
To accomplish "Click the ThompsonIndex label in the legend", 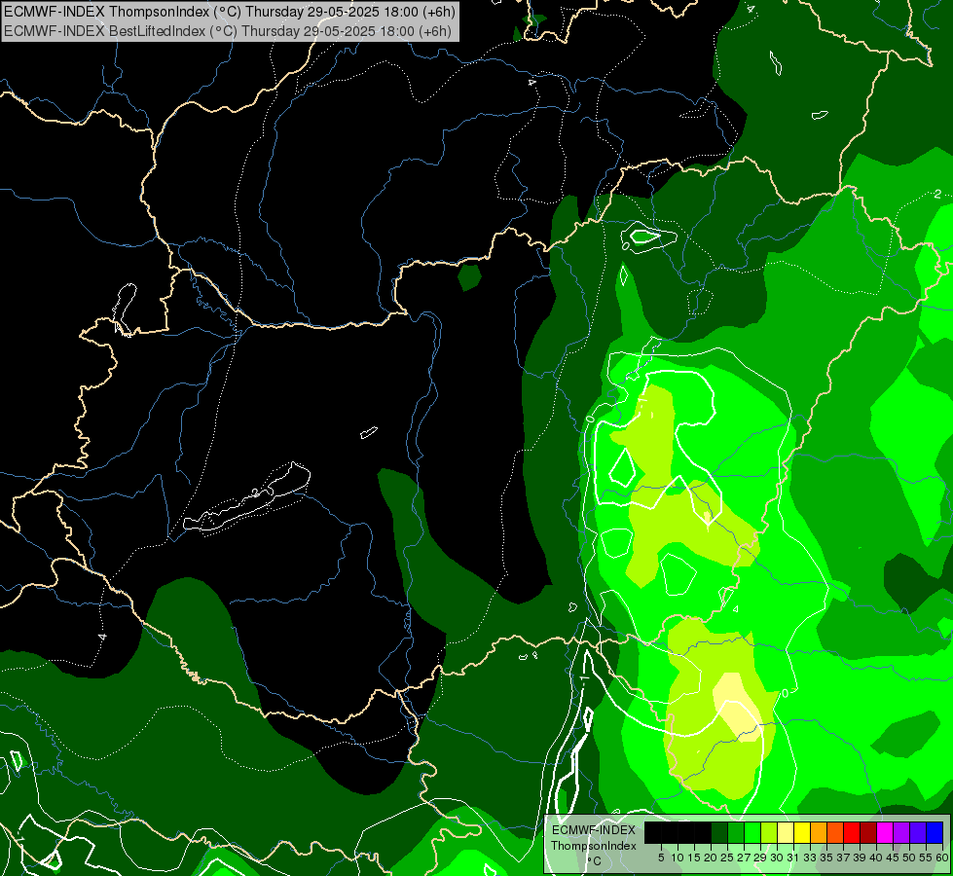I will tap(593, 846).
